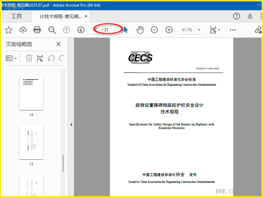Select the page 15 thumbnail
Screen dimensions: 263x197
(31, 142)
